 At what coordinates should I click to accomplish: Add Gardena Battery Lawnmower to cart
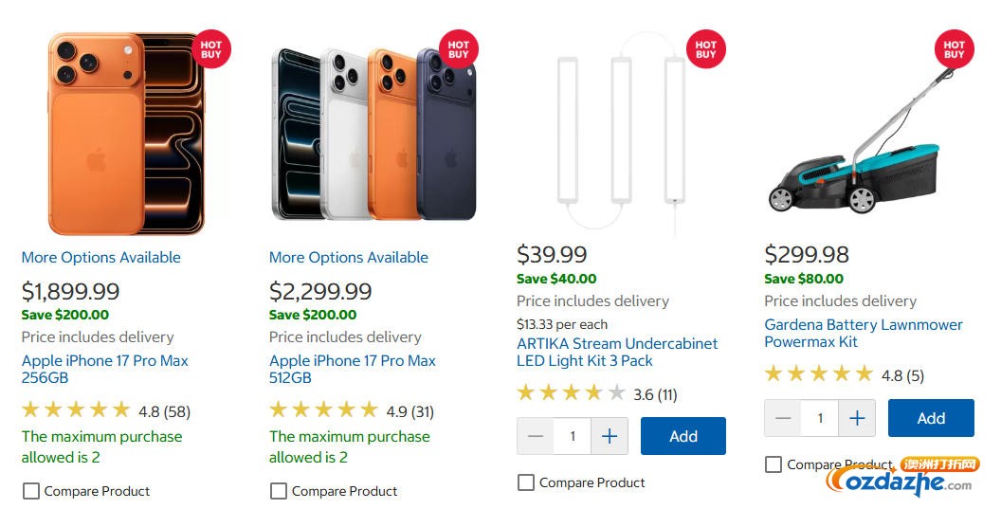click(x=931, y=418)
